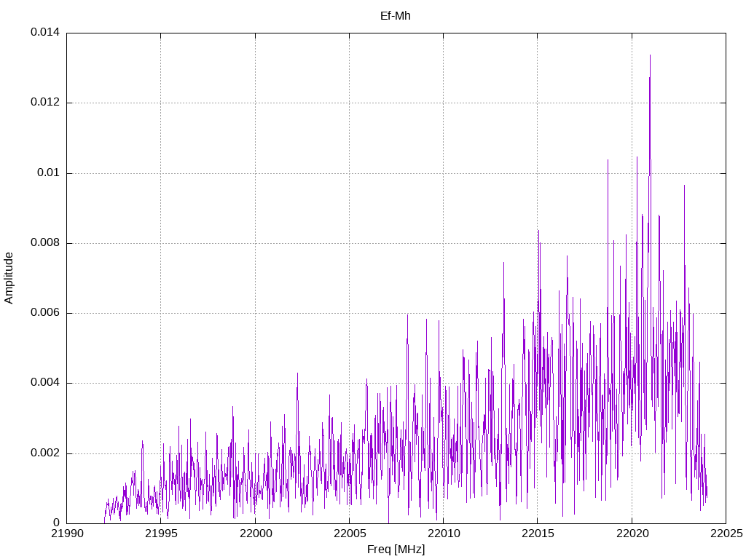The width and height of the screenshot is (746, 559).
Task: Click the 0.004 y-axis tick label
Action: point(45,383)
